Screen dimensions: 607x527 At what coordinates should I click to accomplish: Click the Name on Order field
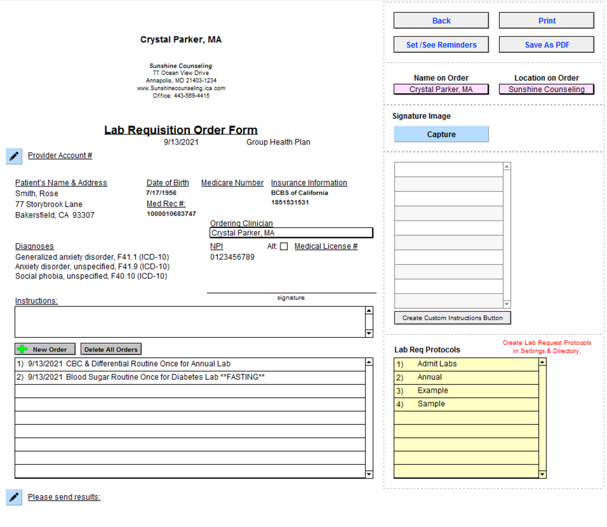coord(441,89)
